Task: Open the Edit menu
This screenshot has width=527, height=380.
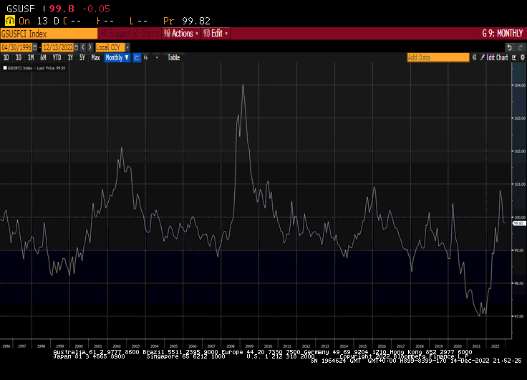Action: click(216, 34)
